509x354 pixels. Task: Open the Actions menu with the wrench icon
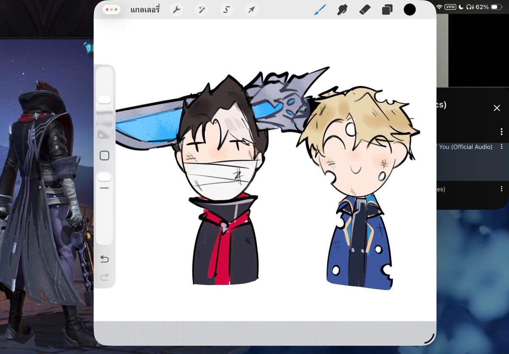176,9
